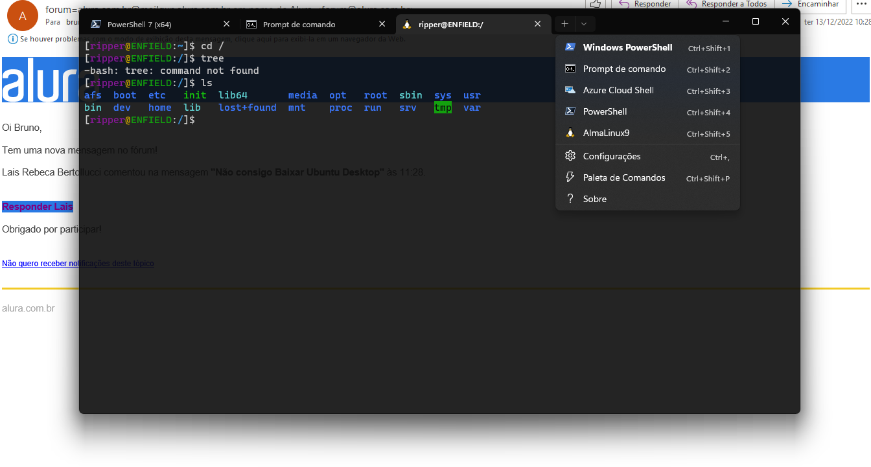The image size is (871, 467).
Task: Follow the 'Responder Lais' link in the email
Action: pyautogui.click(x=38, y=207)
